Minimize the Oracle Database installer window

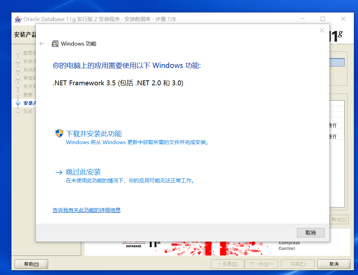pos(303,19)
